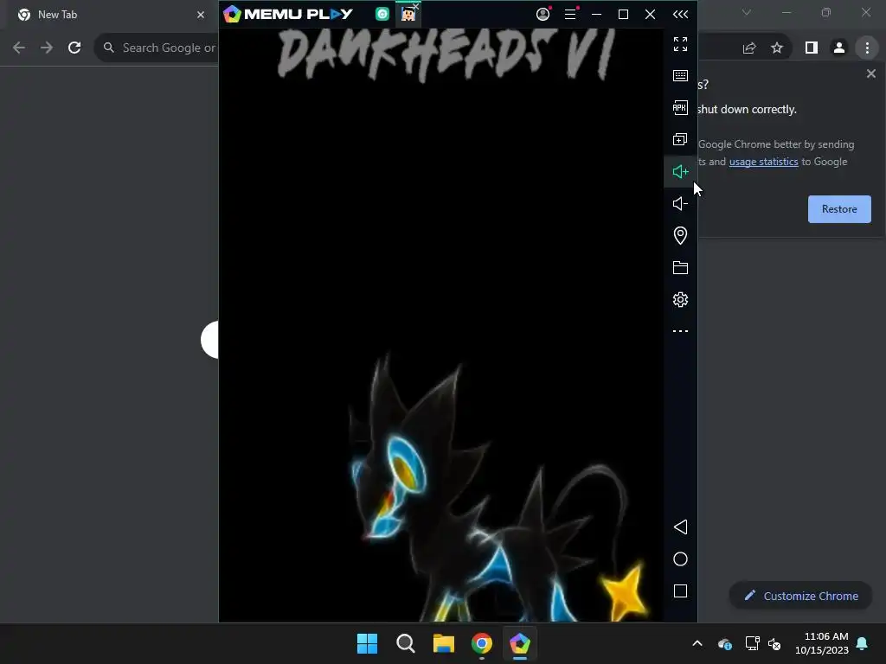Switch to the green app tab in MEmu
Screen dimensions: 886x664
(x=382, y=14)
